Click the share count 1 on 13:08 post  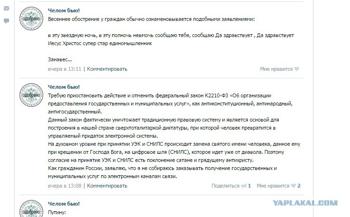[250, 186]
